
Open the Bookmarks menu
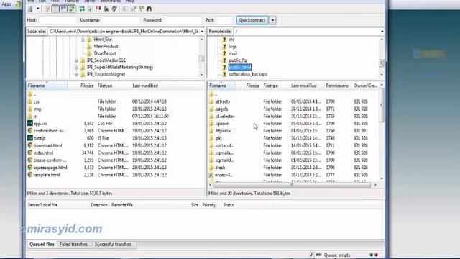pos(110,1)
